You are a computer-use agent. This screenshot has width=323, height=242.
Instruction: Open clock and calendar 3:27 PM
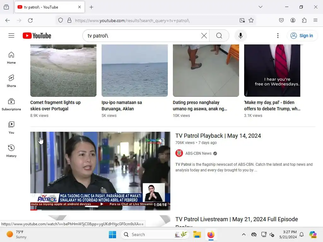coord(288,234)
